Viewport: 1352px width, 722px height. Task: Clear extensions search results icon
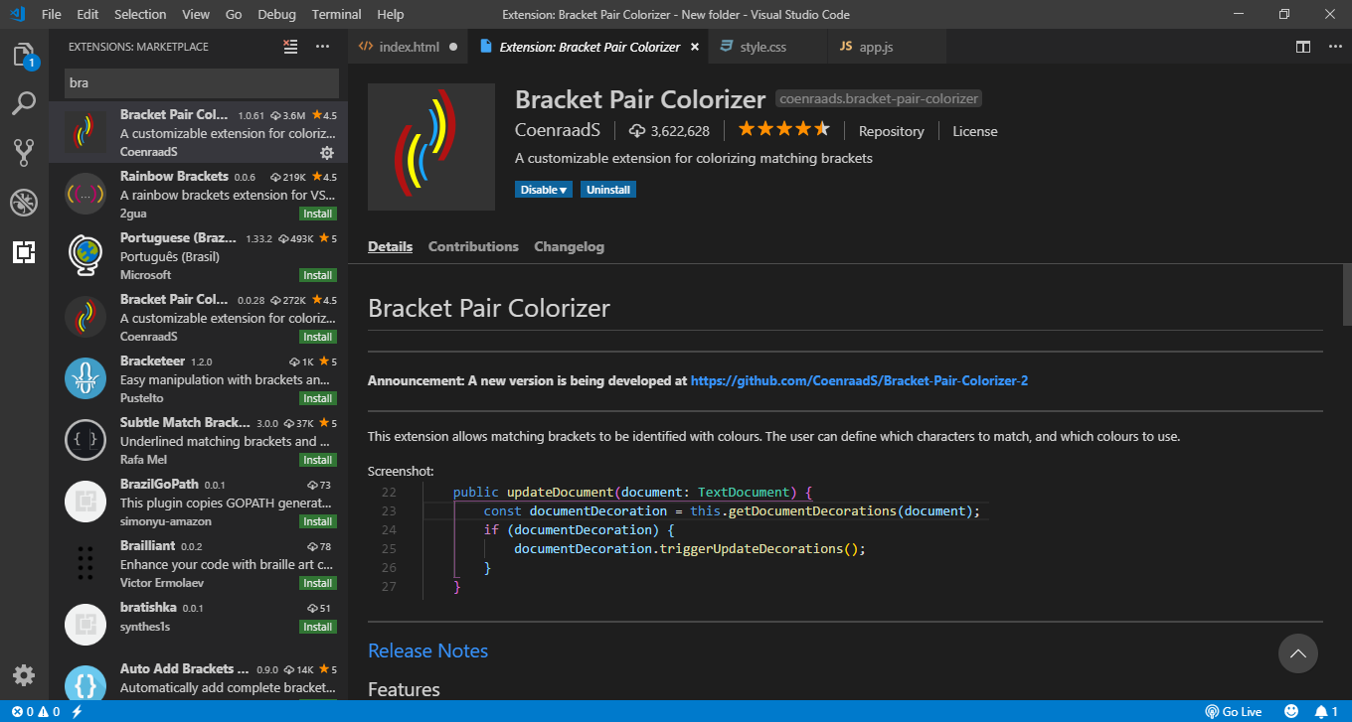tap(290, 47)
